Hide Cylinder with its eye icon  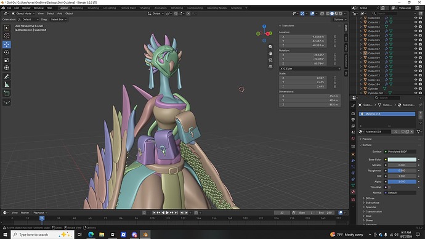pyautogui.click(x=416, y=89)
